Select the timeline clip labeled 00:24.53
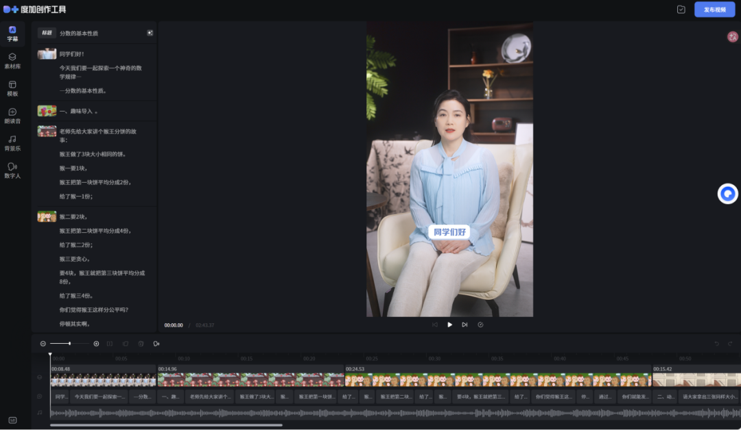The height and width of the screenshot is (430, 741). (498, 376)
